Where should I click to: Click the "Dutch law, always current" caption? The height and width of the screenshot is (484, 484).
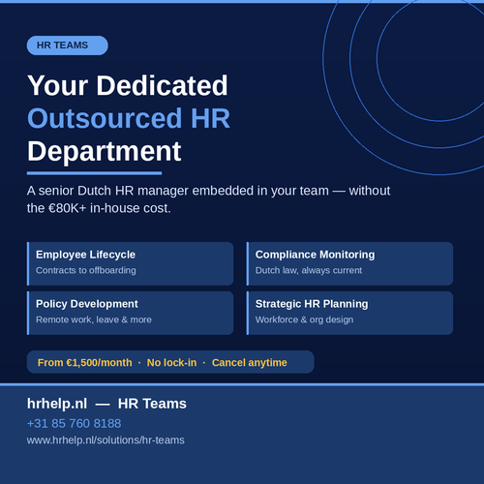pos(309,270)
